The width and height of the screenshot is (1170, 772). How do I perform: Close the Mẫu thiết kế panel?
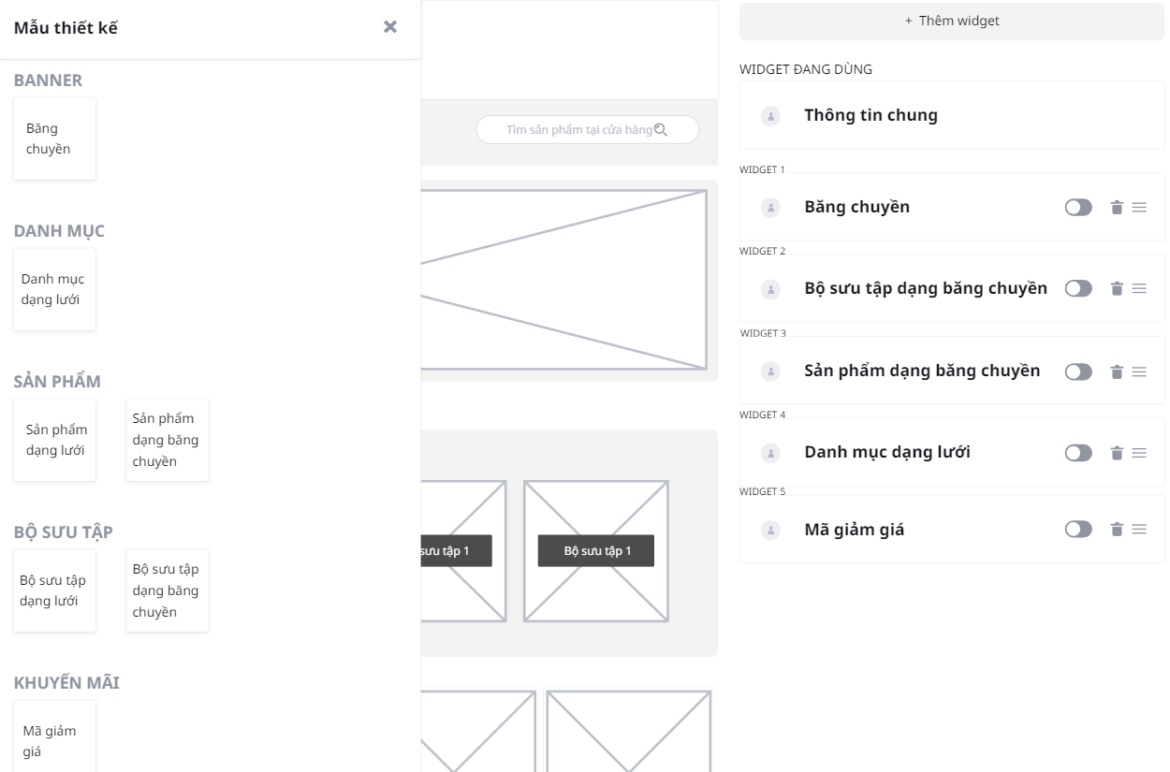(x=390, y=27)
